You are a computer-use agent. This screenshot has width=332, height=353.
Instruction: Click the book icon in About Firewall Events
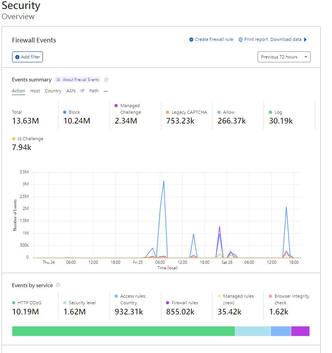[x=58, y=80]
